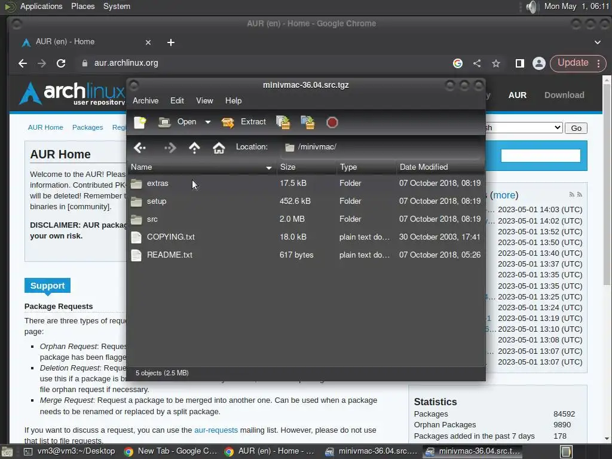Viewport: 612px width, 459px height.
Task: Switch to New Tab - Google Chrome taskbar item
Action: pyautogui.click(x=170, y=451)
